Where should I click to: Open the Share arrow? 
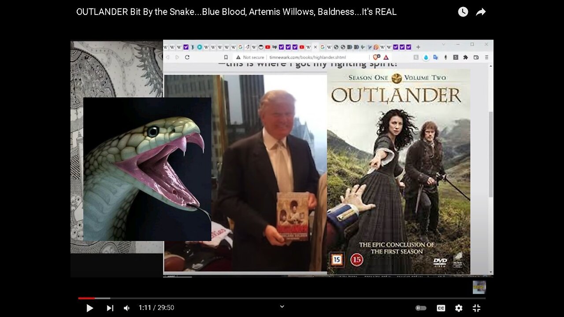[481, 12]
